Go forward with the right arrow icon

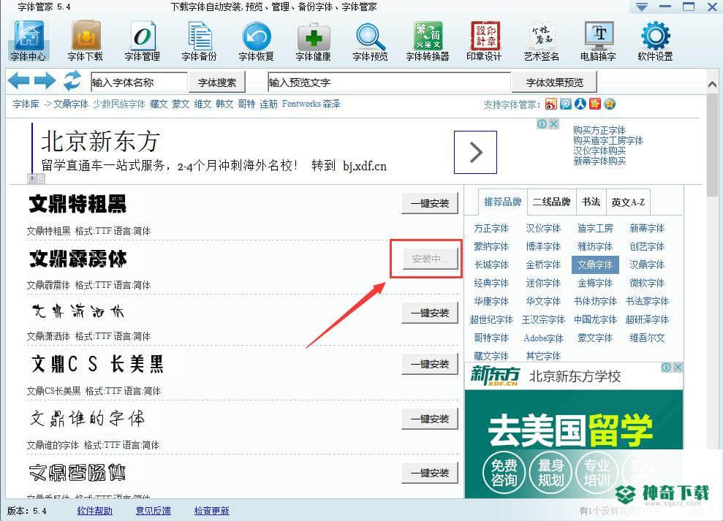(x=45, y=80)
